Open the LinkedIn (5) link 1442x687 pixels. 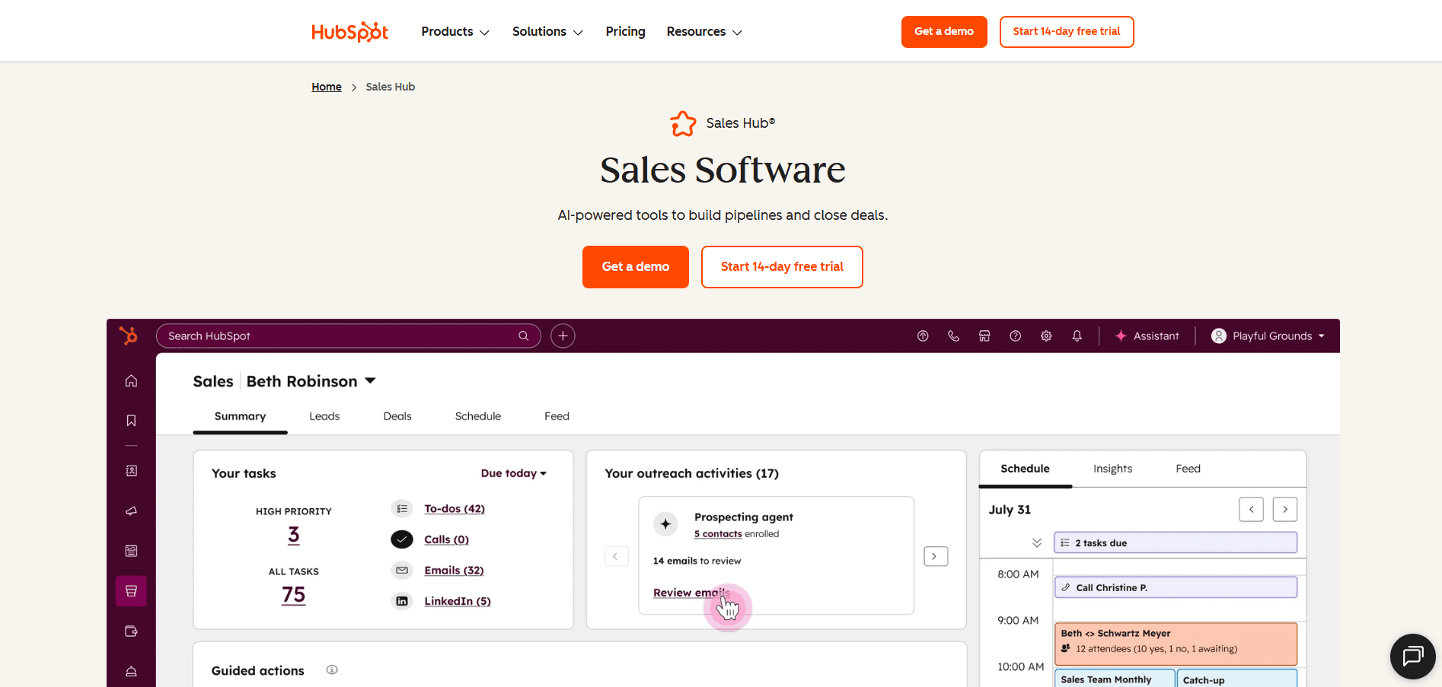(x=458, y=601)
